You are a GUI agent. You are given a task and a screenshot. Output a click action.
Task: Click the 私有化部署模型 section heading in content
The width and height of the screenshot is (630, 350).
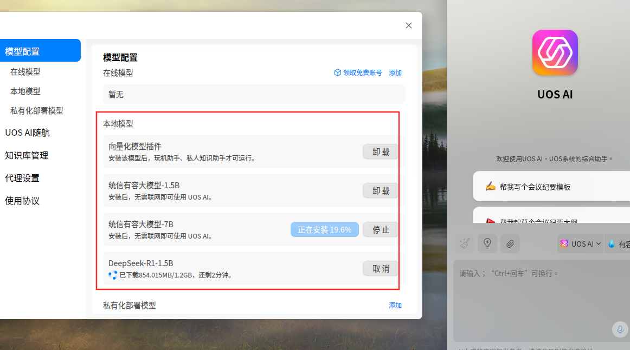(x=130, y=306)
